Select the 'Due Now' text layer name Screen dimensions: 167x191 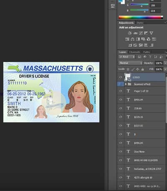tap(139, 151)
